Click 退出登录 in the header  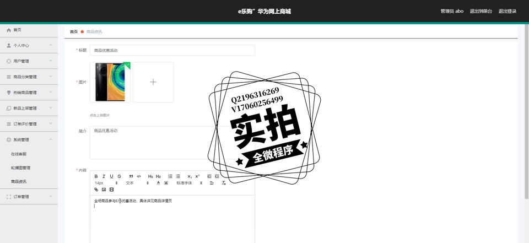click(x=508, y=11)
